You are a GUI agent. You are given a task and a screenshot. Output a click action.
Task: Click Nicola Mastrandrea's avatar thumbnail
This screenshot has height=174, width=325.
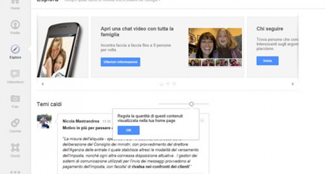pyautogui.click(x=44, y=121)
